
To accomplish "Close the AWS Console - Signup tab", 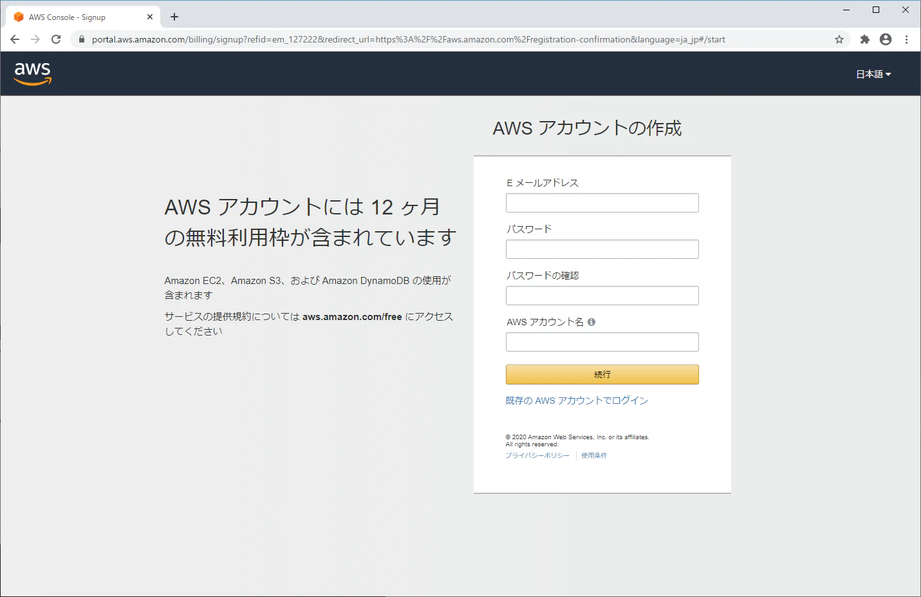I will coord(150,17).
